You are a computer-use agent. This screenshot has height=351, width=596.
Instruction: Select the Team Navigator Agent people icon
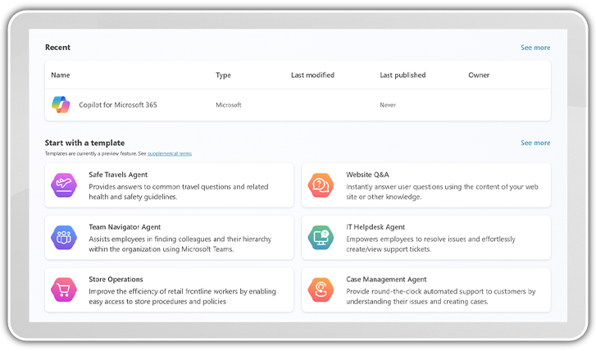[x=64, y=238]
